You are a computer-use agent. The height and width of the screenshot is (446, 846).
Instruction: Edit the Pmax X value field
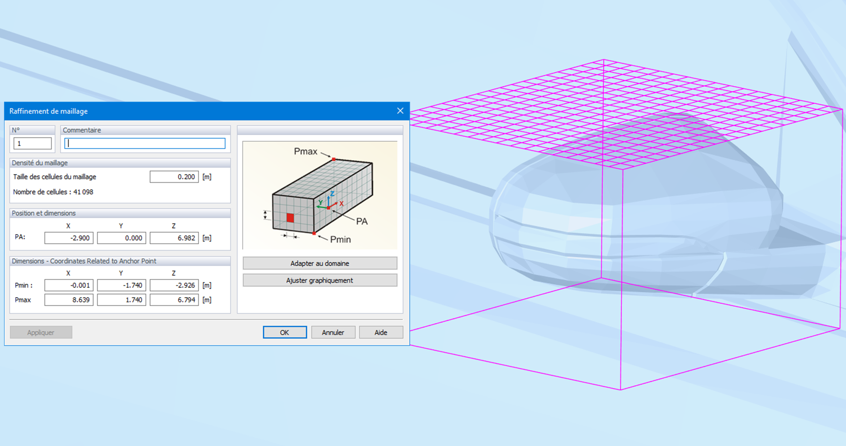click(69, 300)
